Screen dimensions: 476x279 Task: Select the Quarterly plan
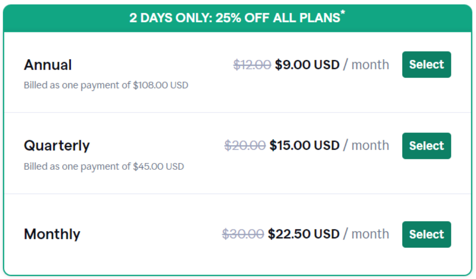tap(426, 146)
